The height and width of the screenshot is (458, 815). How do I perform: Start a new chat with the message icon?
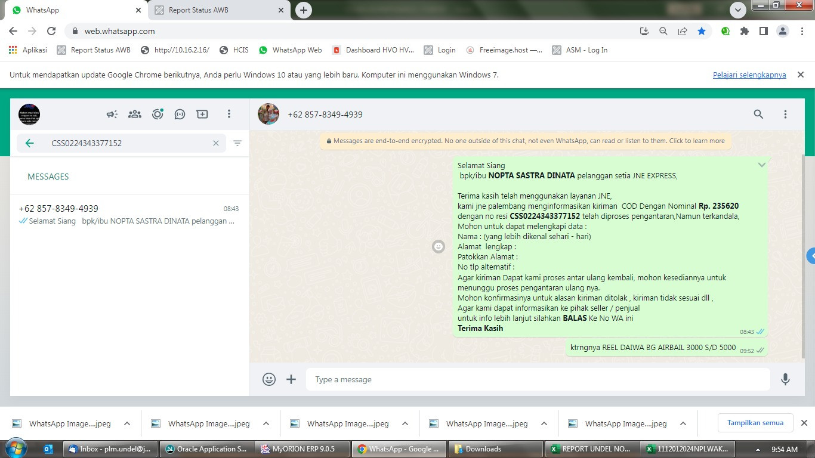pos(180,114)
